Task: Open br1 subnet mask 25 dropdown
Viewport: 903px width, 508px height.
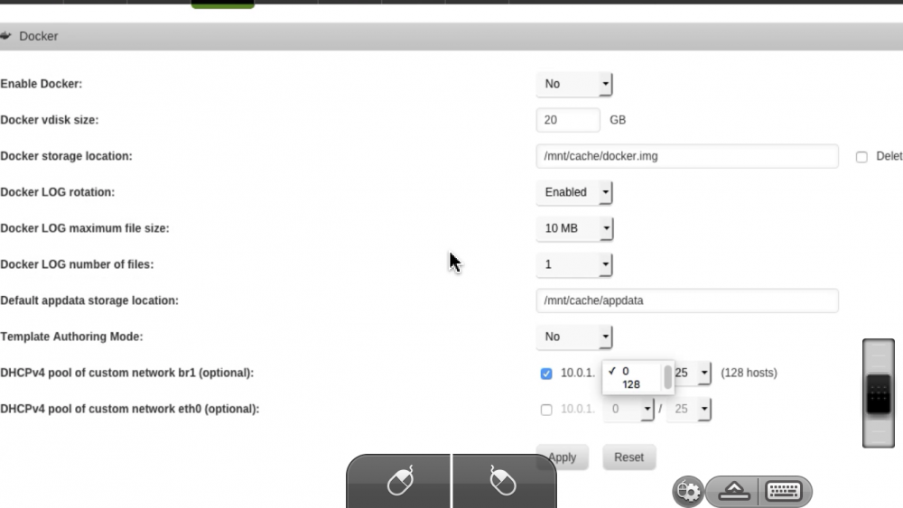Action: point(693,373)
